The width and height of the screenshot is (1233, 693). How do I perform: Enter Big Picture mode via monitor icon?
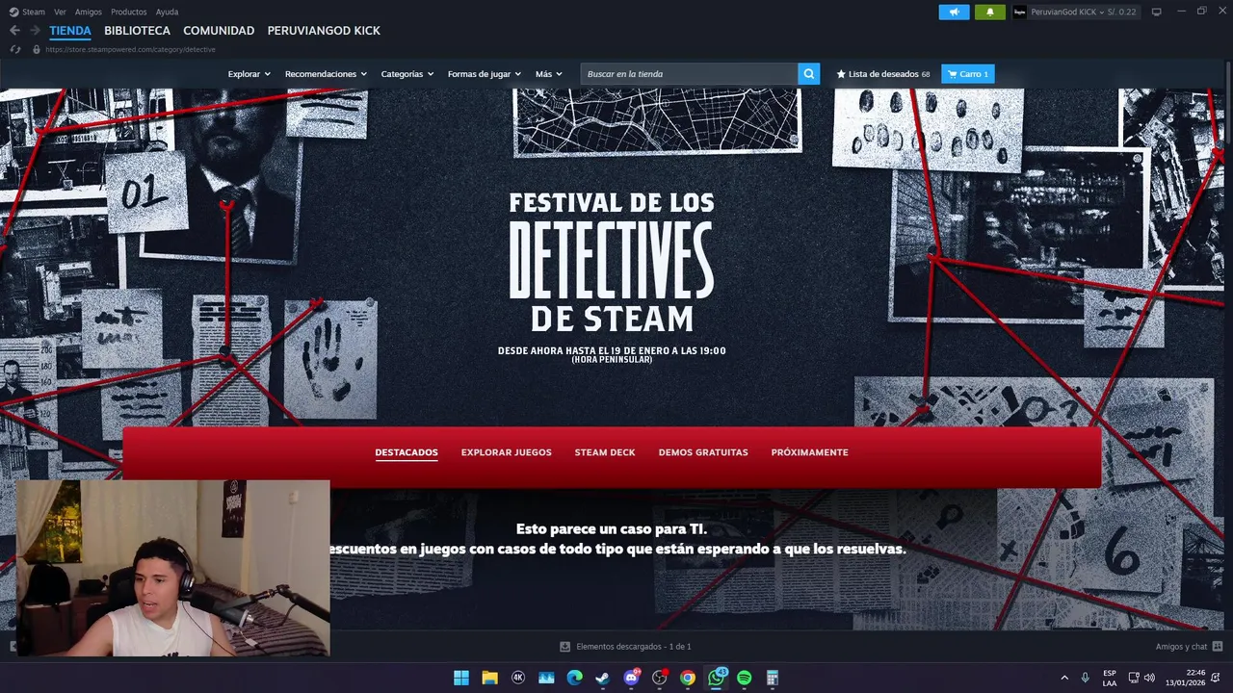pos(1156,12)
